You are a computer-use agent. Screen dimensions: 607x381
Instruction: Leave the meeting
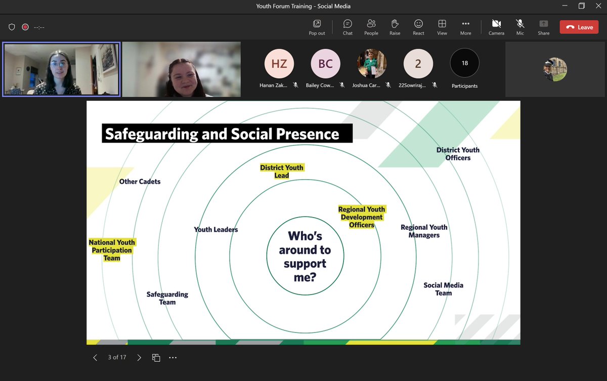click(x=579, y=27)
